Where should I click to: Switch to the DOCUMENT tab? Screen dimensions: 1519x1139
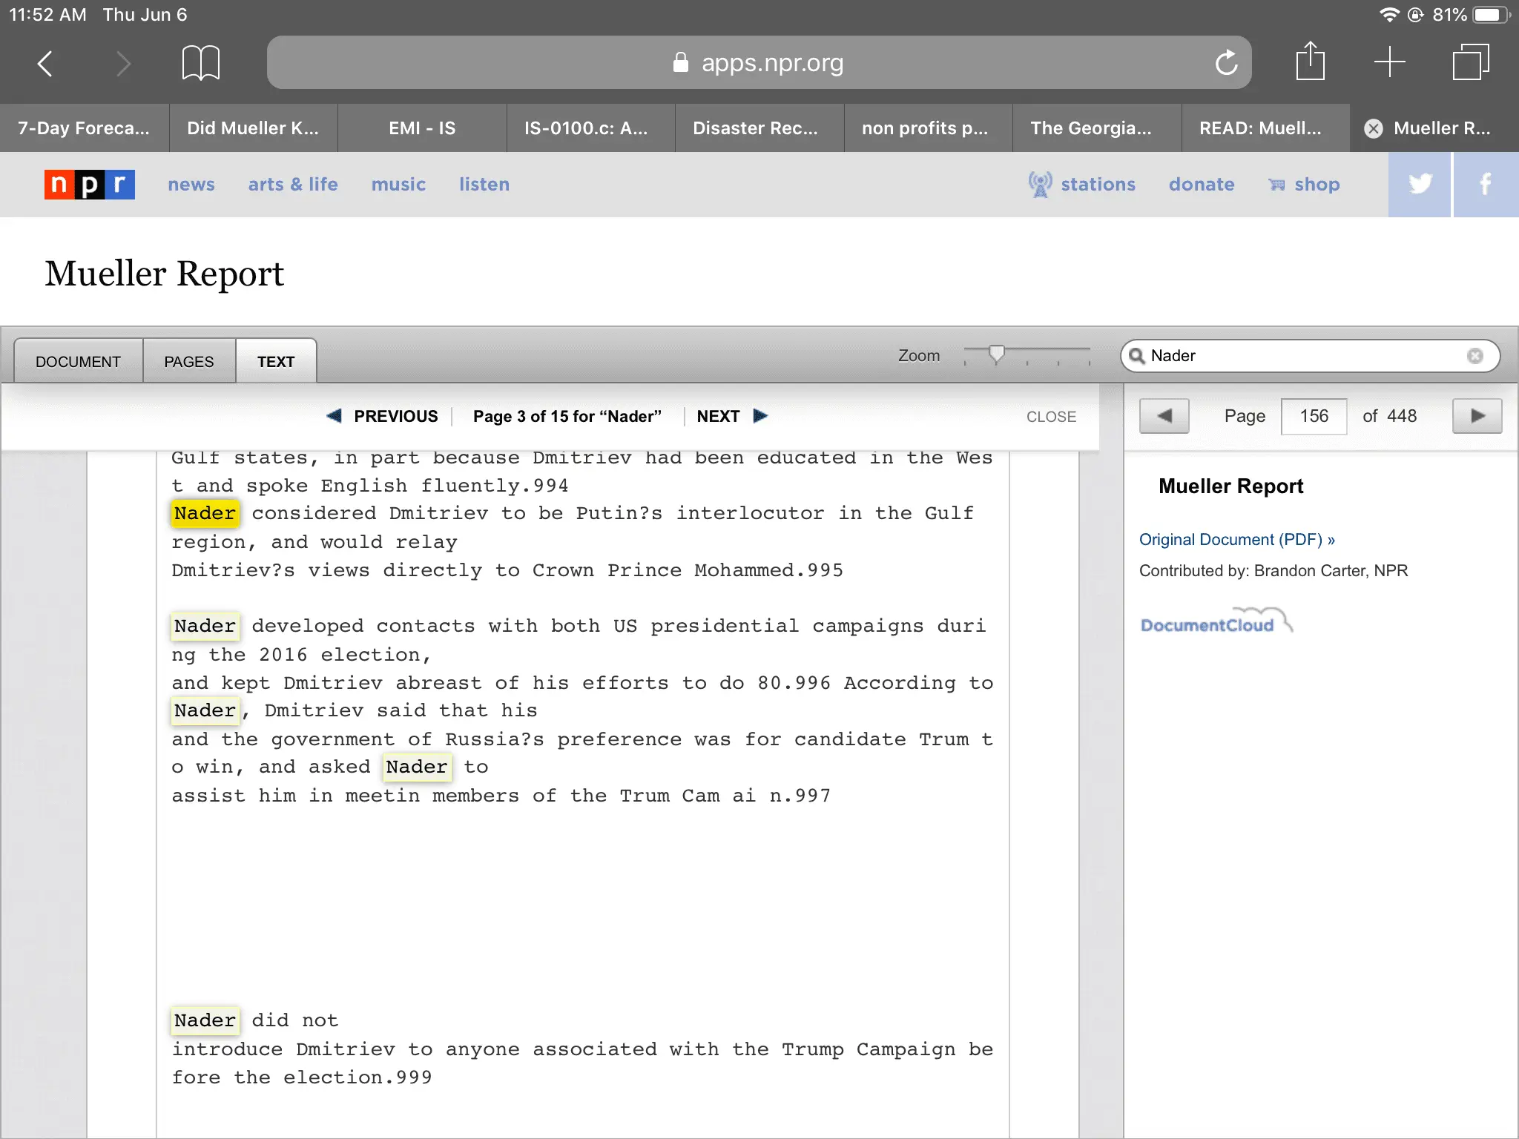(78, 361)
